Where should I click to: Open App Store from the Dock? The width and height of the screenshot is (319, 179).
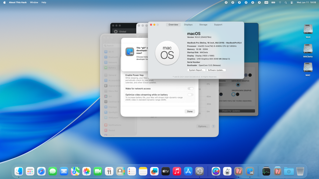[188, 171]
